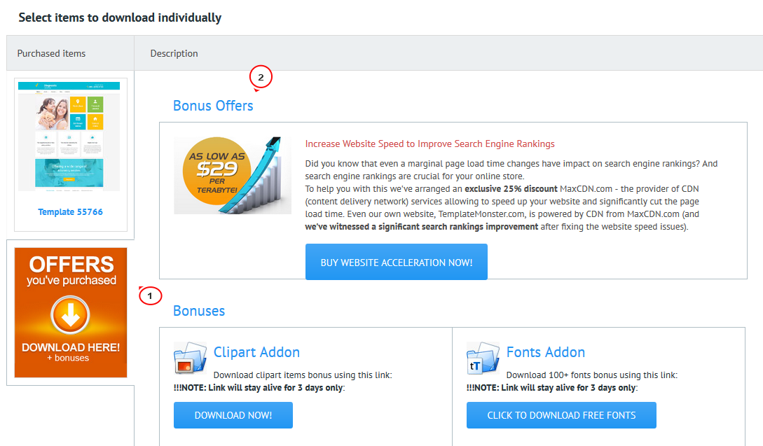The height and width of the screenshot is (446, 763).
Task: Click the Increase Website Speed red headline
Action: click(x=430, y=144)
